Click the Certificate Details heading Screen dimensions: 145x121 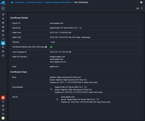[x=19, y=18]
